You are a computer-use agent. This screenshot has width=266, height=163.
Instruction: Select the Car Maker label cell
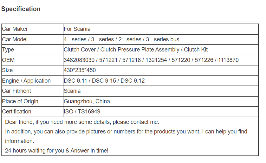pyautogui.click(x=32, y=29)
